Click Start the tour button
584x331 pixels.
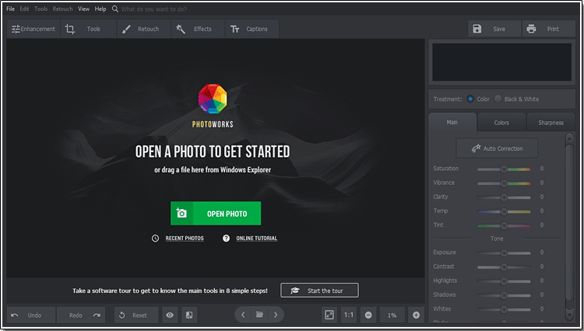[x=319, y=291]
